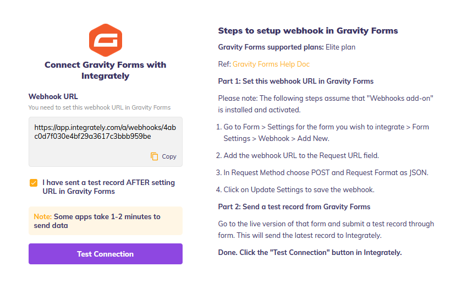
Task: Click the "Steps to setup webhook" heading
Action: coord(308,30)
